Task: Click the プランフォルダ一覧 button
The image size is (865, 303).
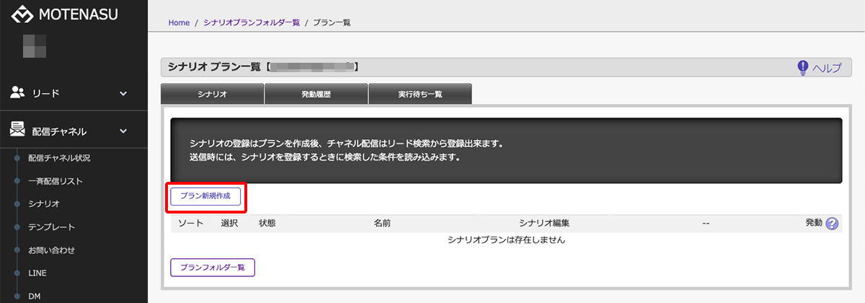Action: (x=213, y=267)
